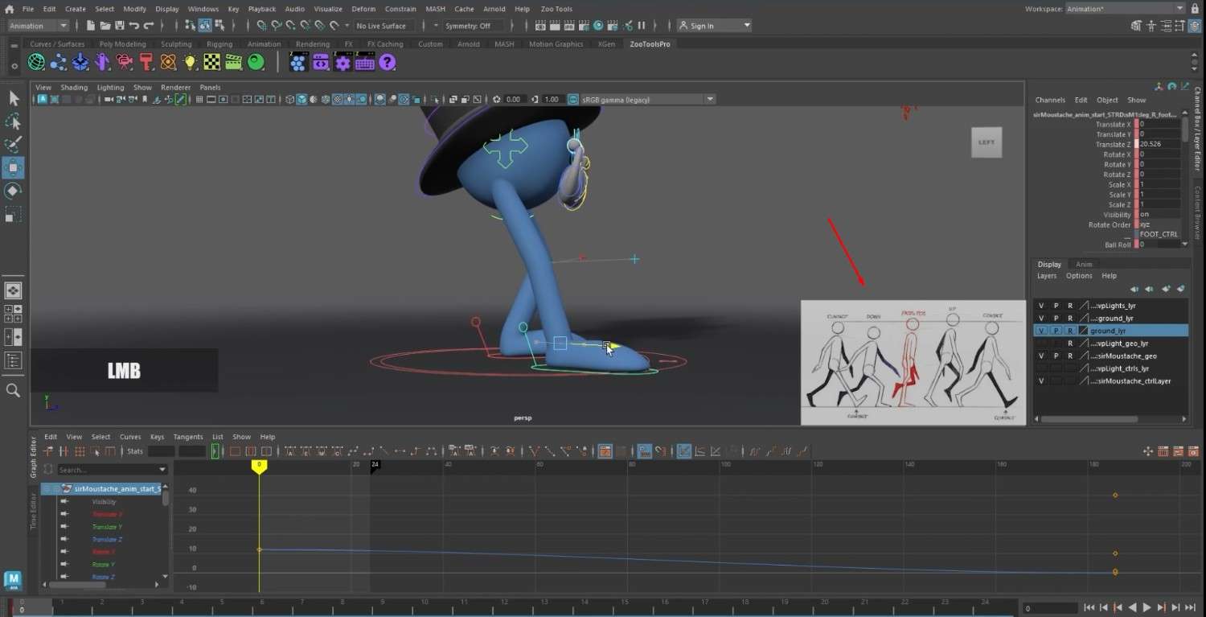Click the Translate Z value field
The height and width of the screenshot is (617, 1206).
pyautogui.click(x=1159, y=144)
